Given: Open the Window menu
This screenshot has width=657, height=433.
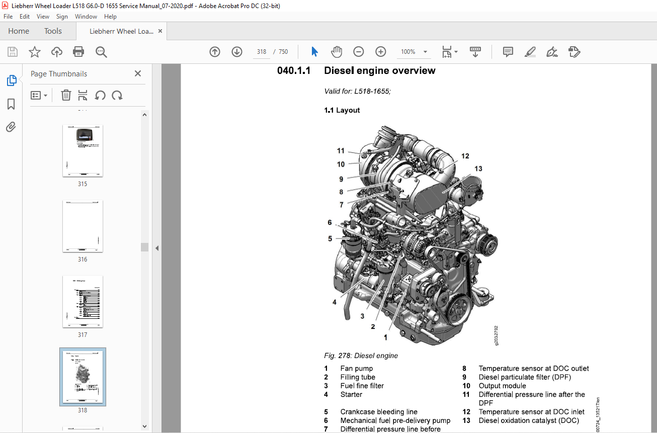Looking at the screenshot, I should (x=86, y=17).
